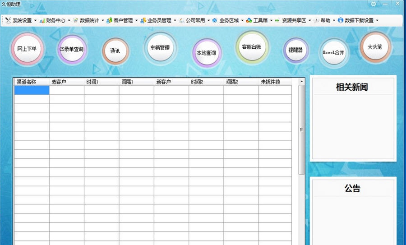This screenshot has width=406, height=245.
Task: Expand the 资源共享区 dropdown arrow
Action: click(309, 20)
